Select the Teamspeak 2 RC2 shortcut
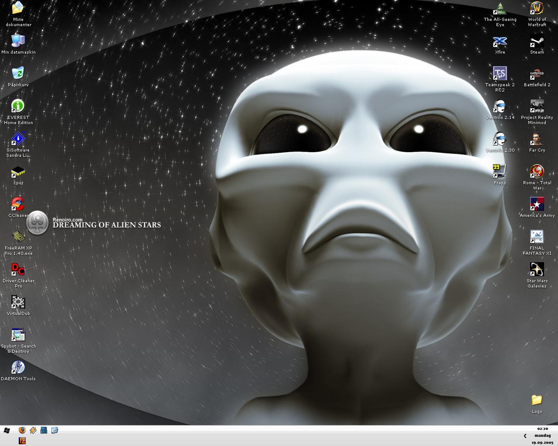Image resolution: width=558 pixels, height=446 pixels. [500, 74]
